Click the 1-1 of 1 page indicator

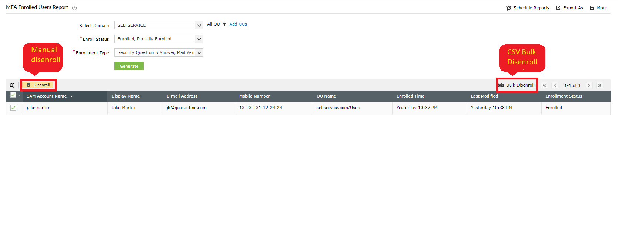tap(572, 85)
